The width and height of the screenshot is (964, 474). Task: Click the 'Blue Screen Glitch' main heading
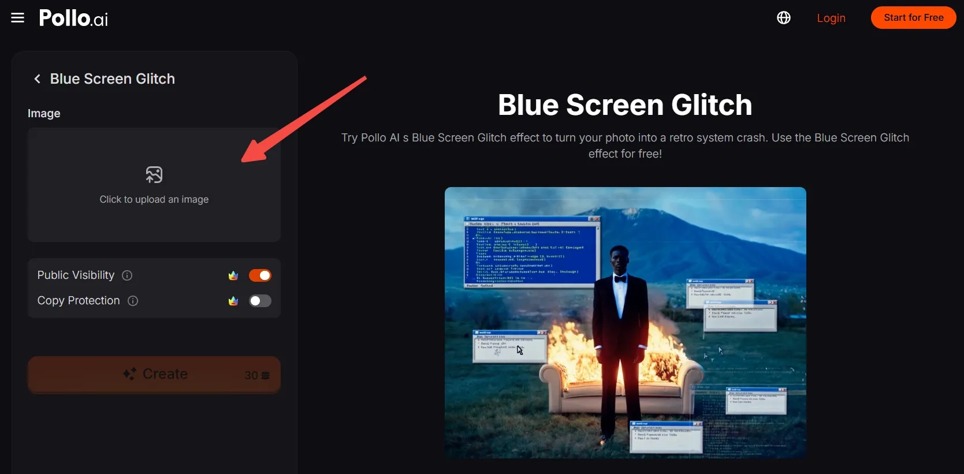tap(625, 105)
